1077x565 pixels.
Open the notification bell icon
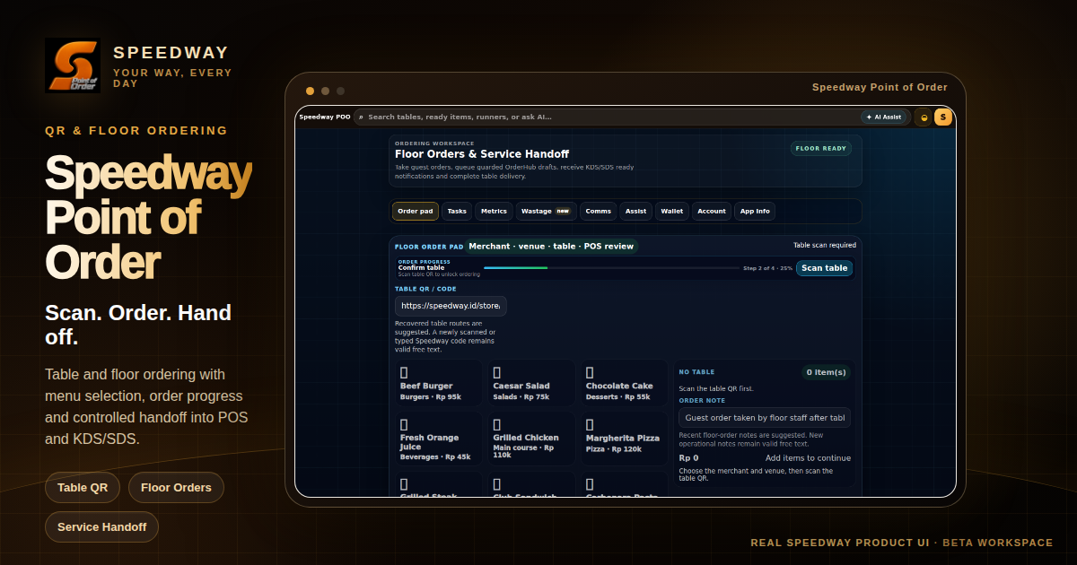922,117
